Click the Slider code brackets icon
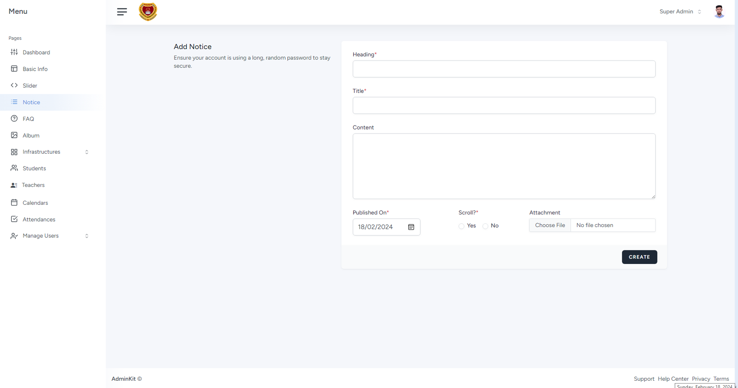This screenshot has height=388, width=738. pyautogui.click(x=14, y=85)
